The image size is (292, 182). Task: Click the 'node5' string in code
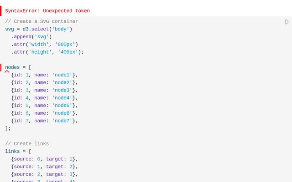pos(62,106)
